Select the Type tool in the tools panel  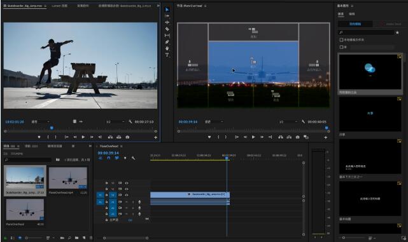[167, 55]
